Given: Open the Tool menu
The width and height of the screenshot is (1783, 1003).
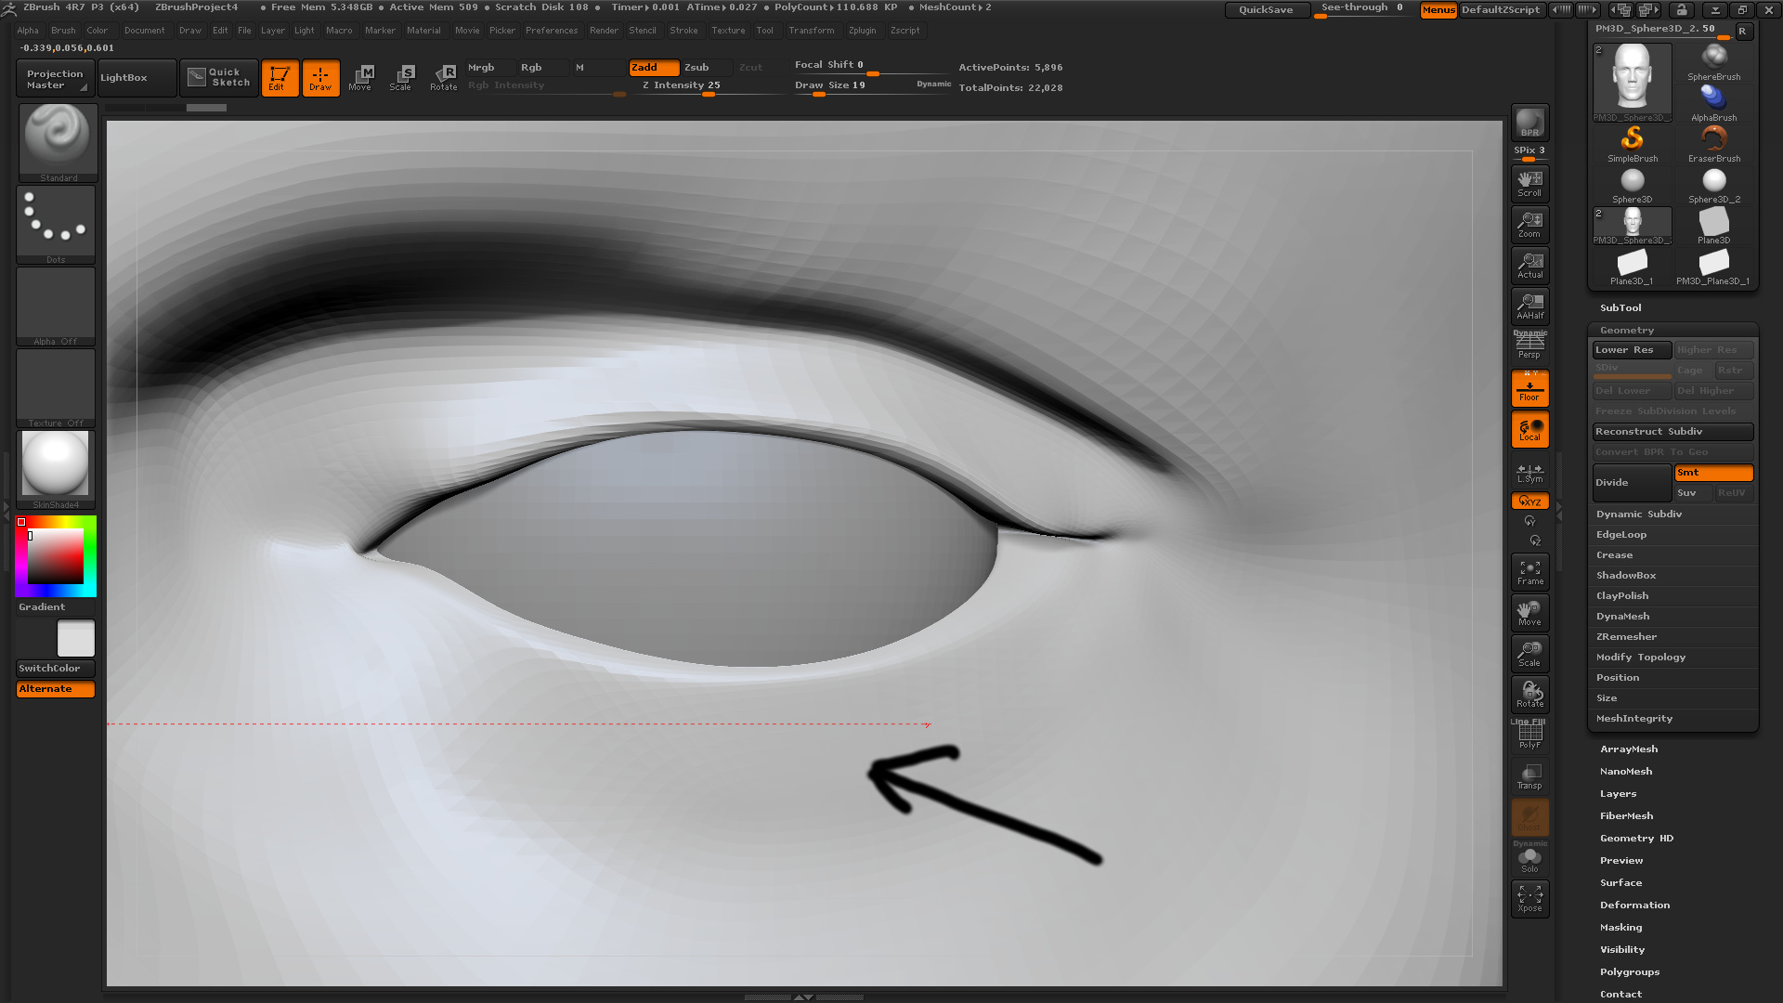Looking at the screenshot, I should 765,31.
